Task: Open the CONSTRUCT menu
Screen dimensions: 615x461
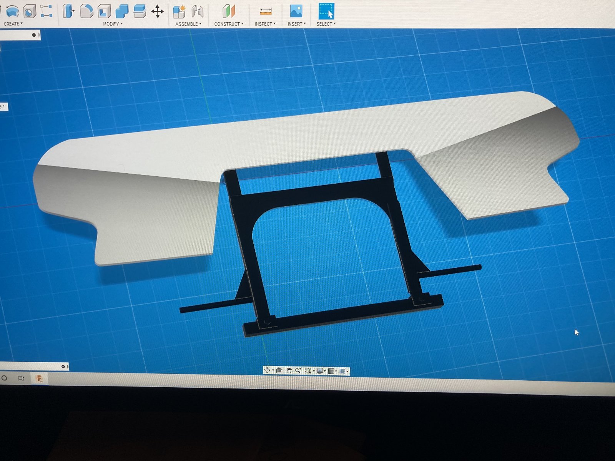Action: coord(229,24)
